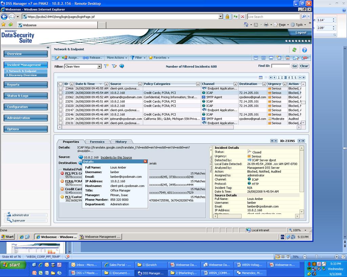Click the Assign toolbar item
Screen dimensions: 347x277
coord(70,57)
